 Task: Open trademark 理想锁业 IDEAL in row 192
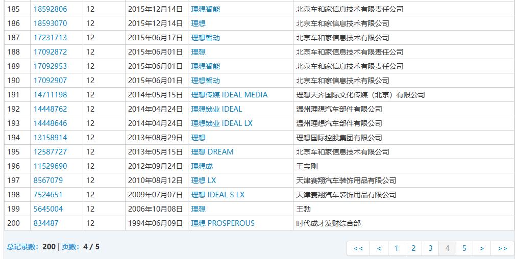coord(216,109)
